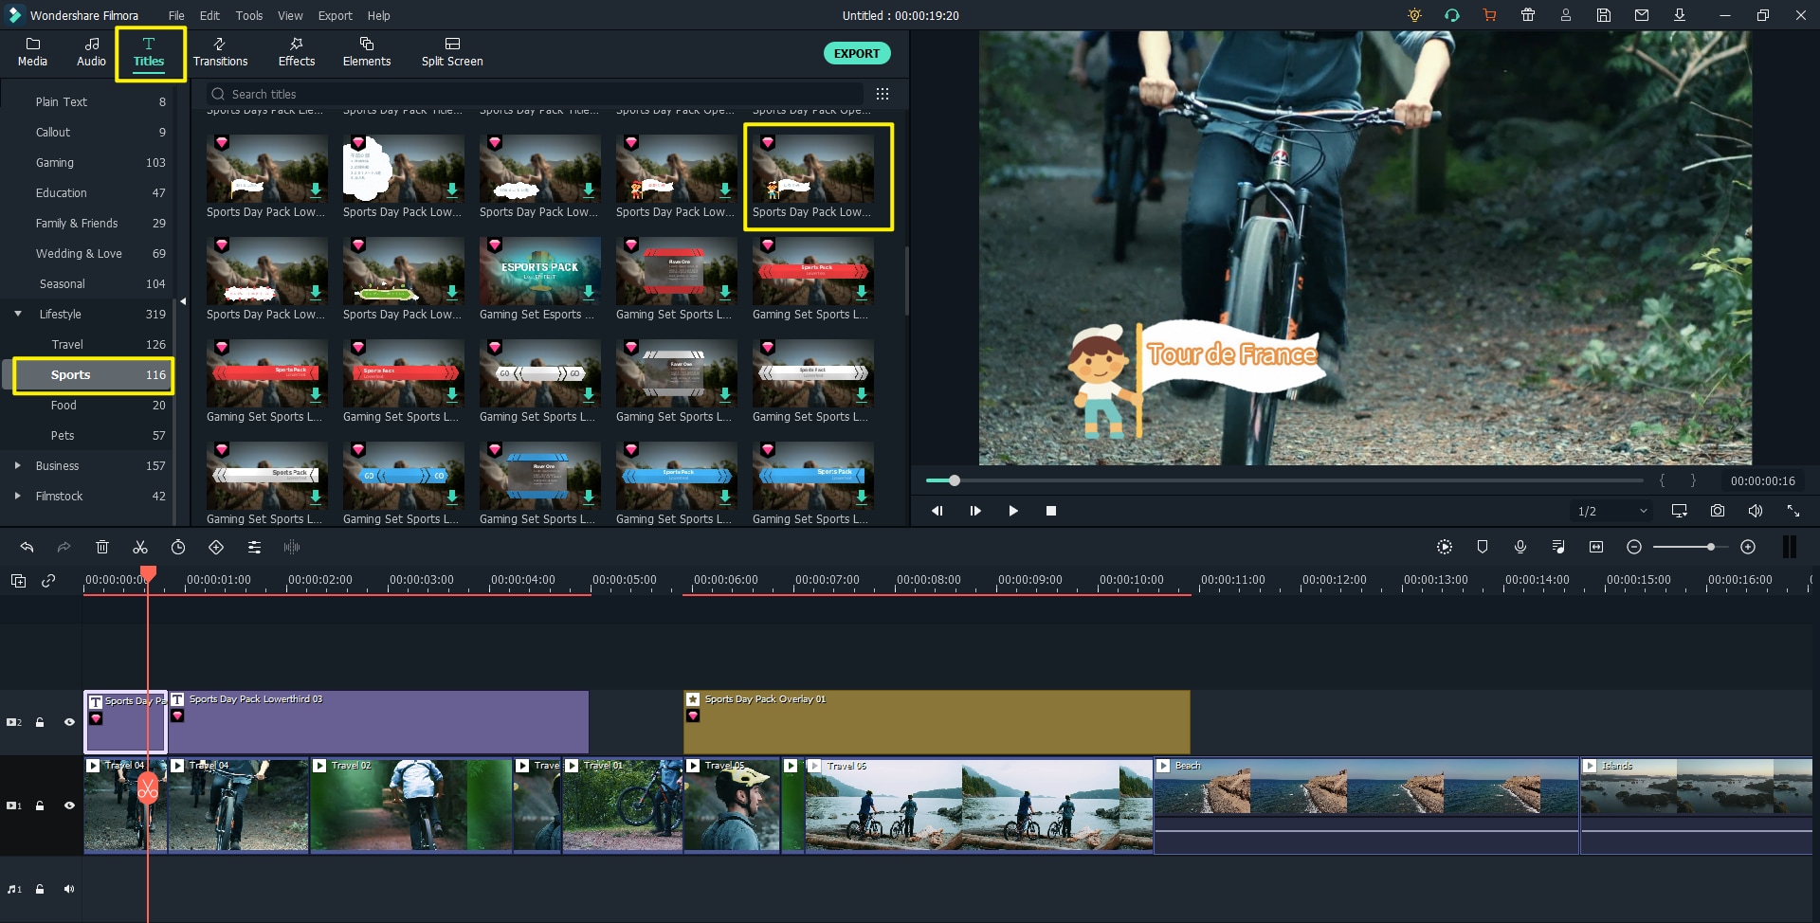Collapse the category sidebar arrow

(183, 301)
